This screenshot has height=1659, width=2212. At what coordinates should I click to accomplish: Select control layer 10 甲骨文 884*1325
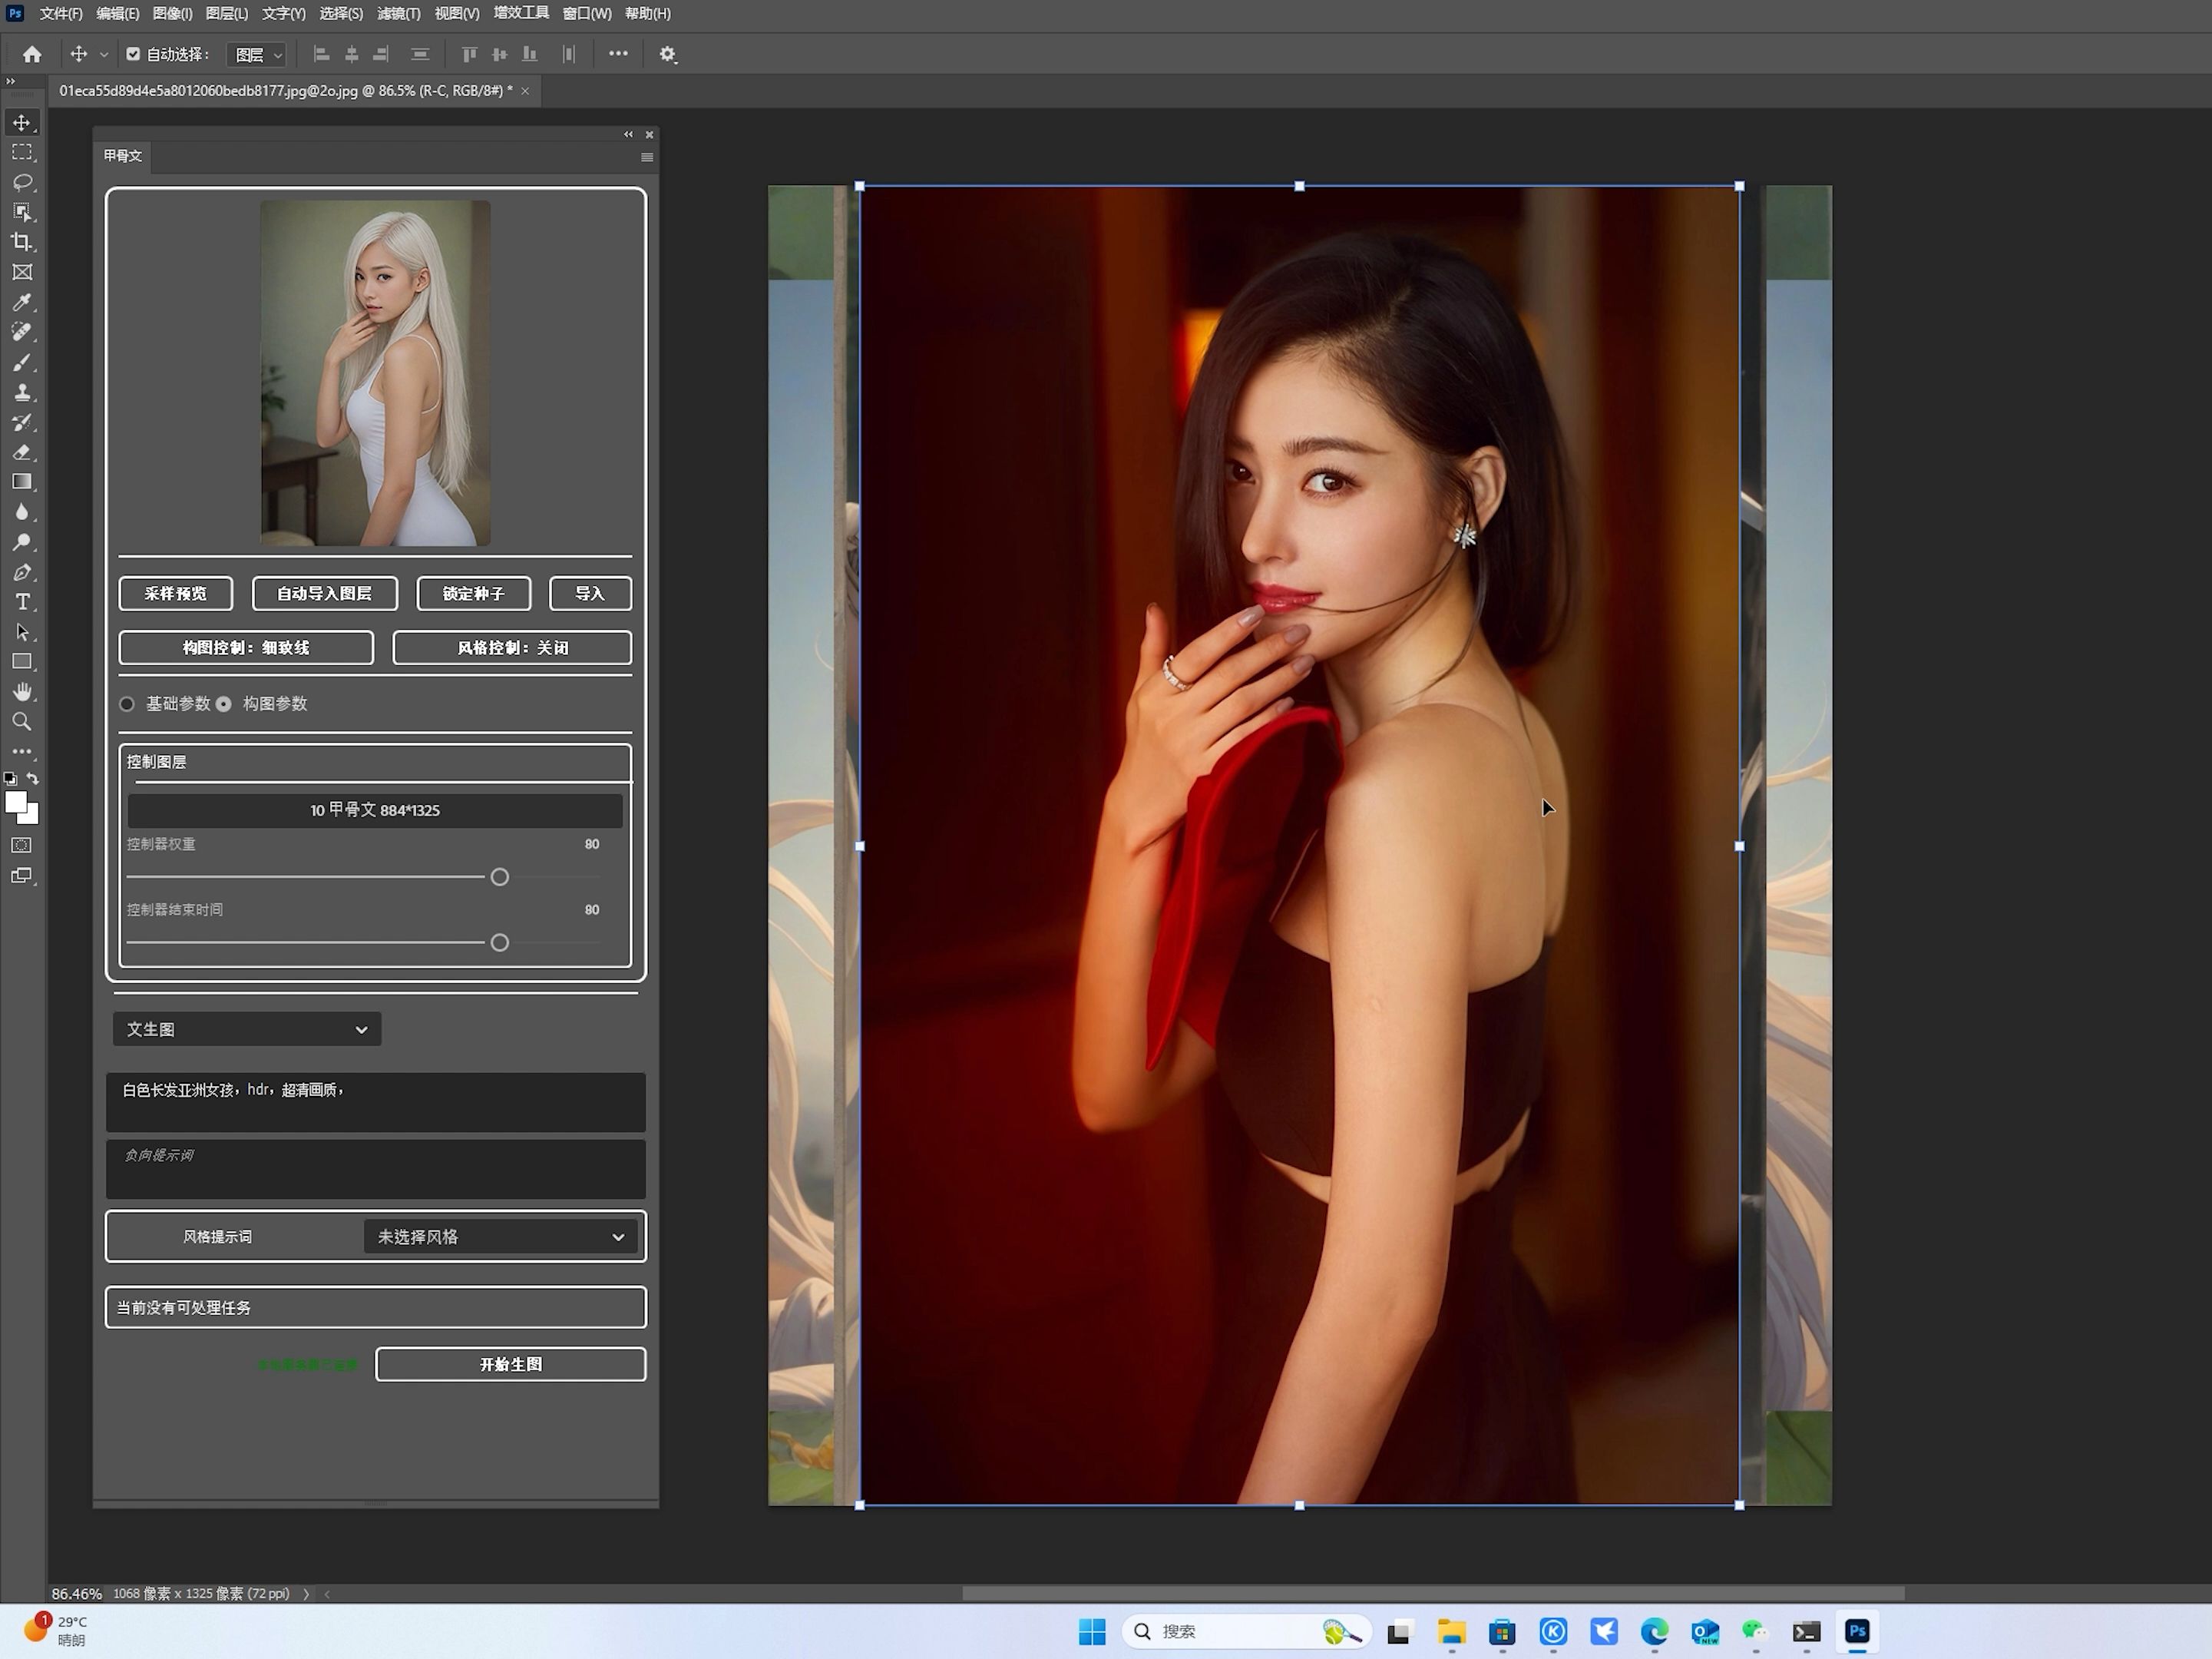(x=375, y=810)
